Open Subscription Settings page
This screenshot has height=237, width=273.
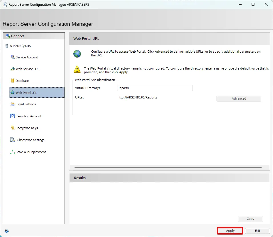coord(30,140)
